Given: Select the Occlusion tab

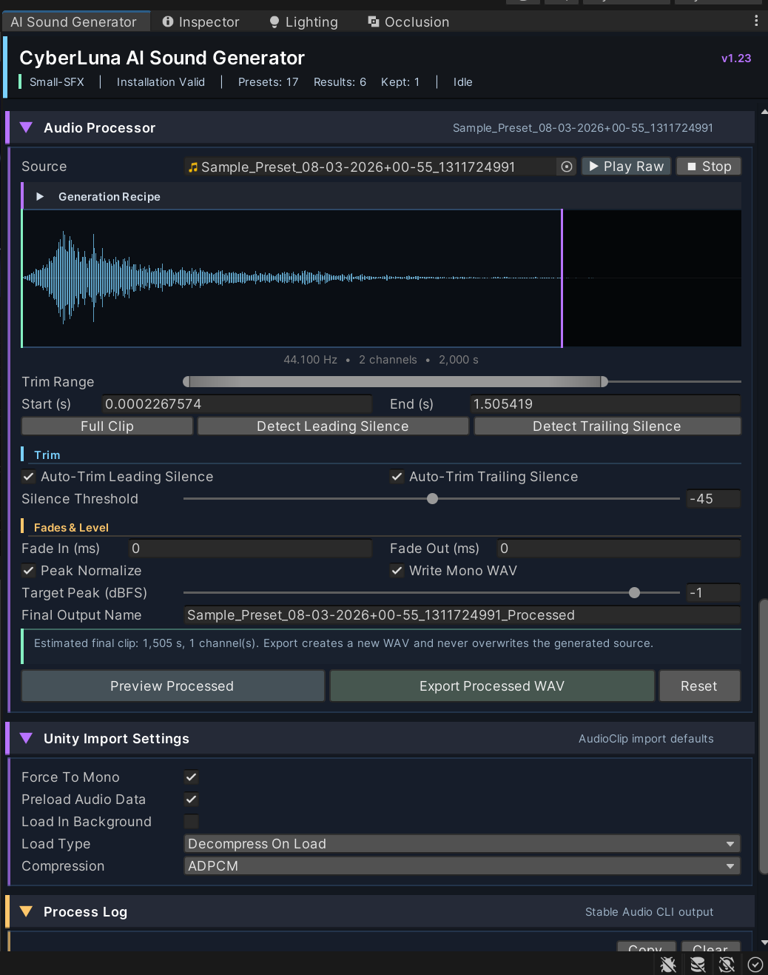Looking at the screenshot, I should [408, 22].
